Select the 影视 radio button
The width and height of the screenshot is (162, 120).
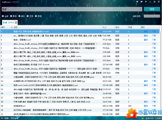(11, 16)
